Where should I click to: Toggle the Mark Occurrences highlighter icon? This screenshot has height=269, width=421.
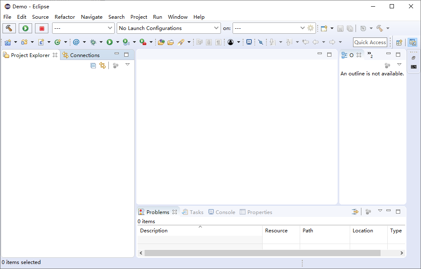tap(261, 42)
